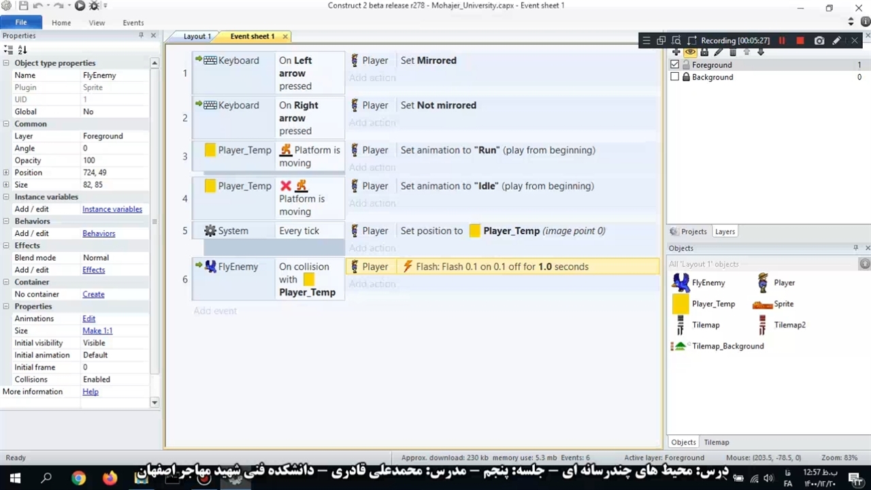Pause the screen recording
871x490 pixels.
782,41
